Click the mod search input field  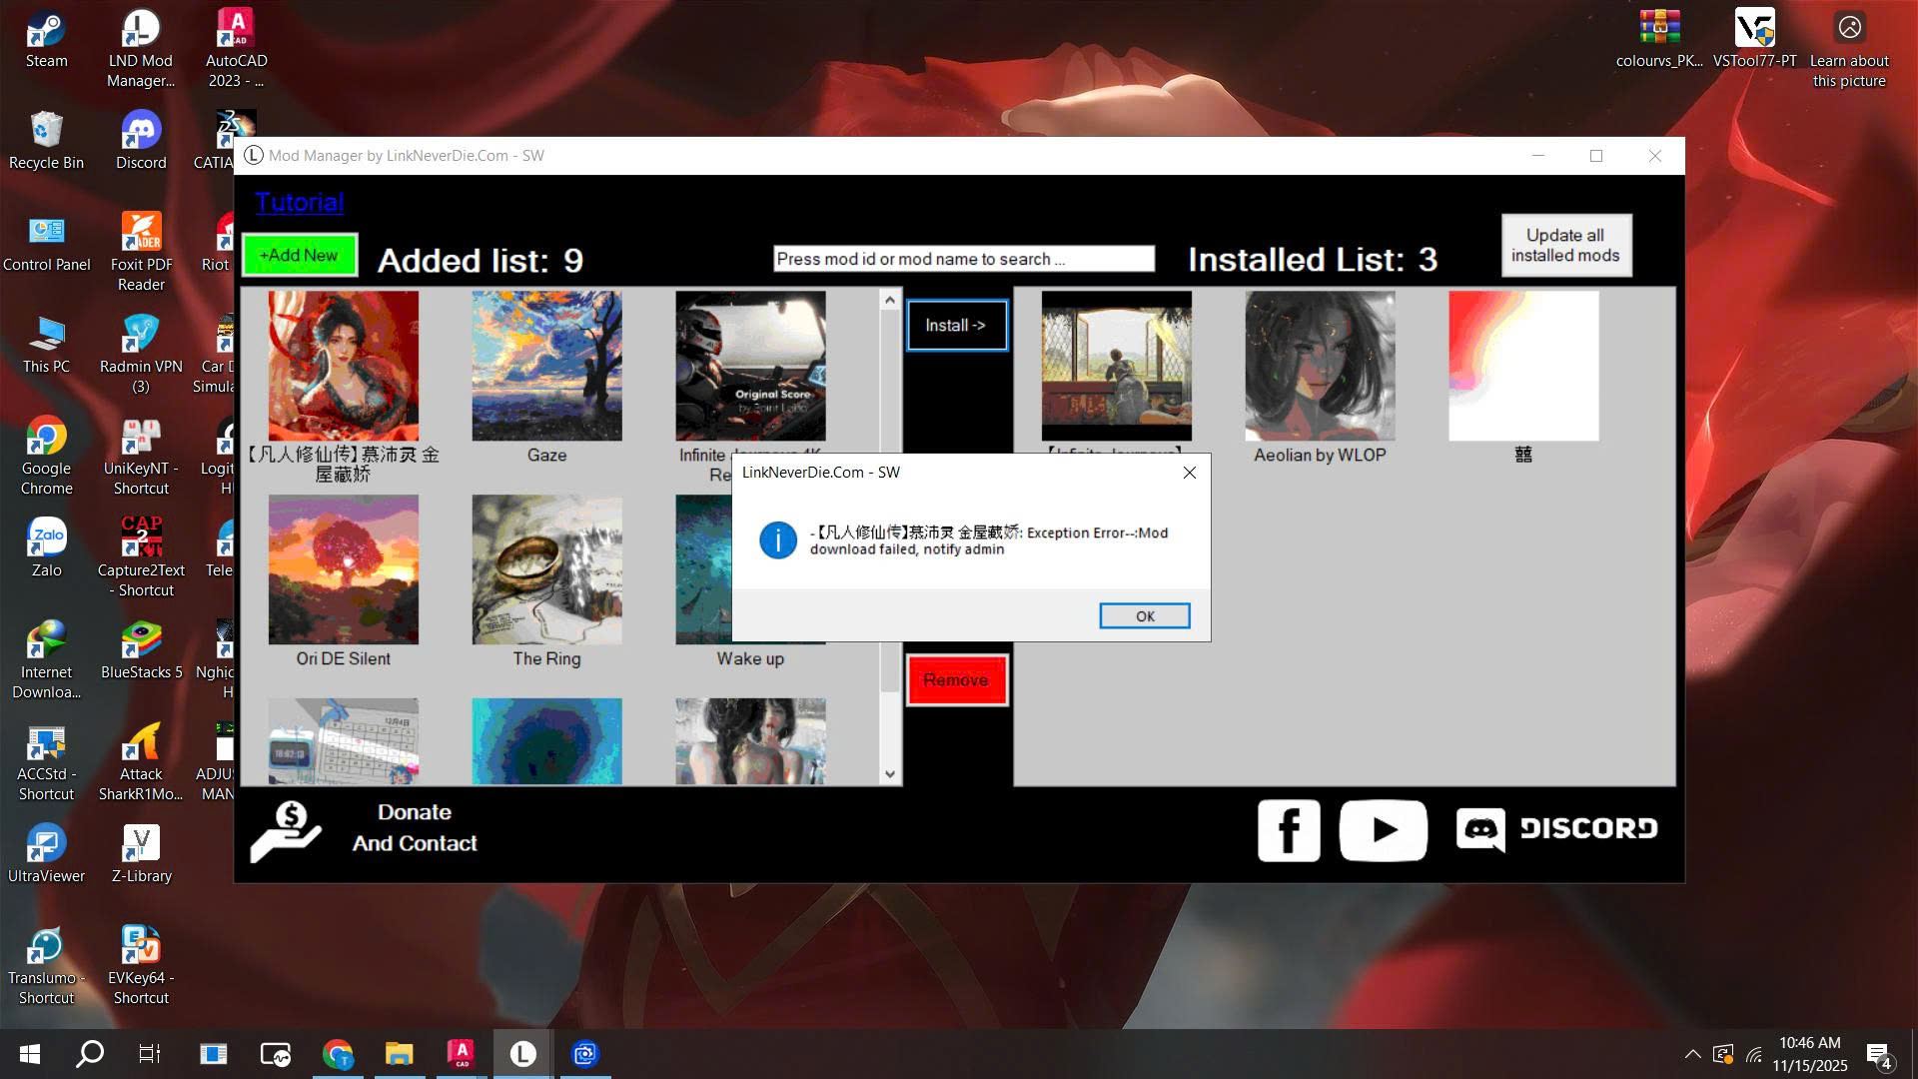963,259
